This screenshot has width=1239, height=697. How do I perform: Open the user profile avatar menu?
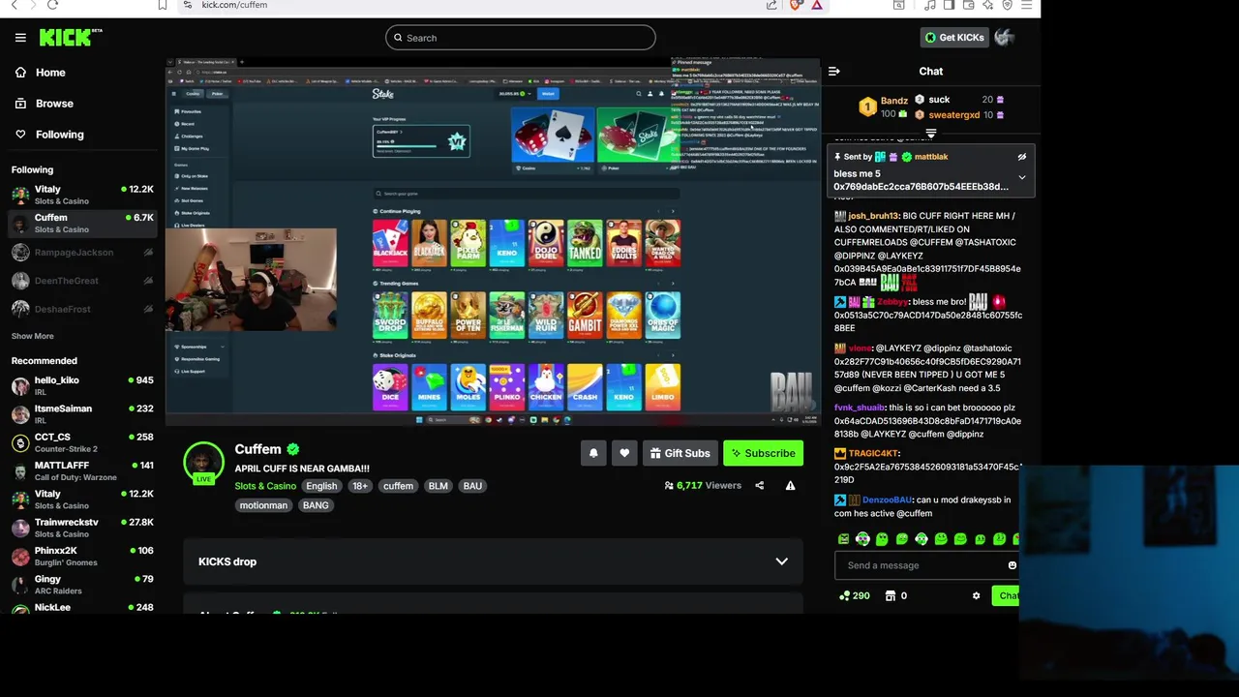click(1004, 38)
